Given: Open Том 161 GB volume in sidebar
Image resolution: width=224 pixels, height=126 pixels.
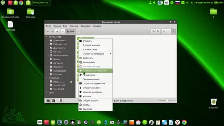Looking at the screenshot, I should [59, 85].
